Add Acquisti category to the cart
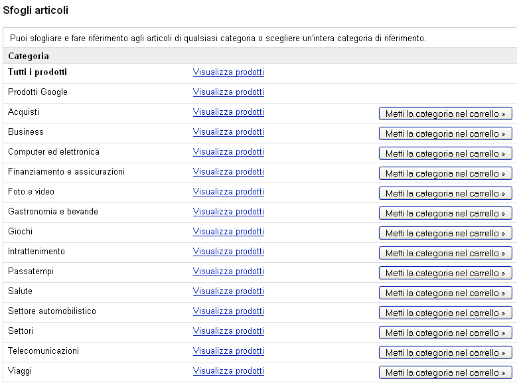 [x=445, y=114]
